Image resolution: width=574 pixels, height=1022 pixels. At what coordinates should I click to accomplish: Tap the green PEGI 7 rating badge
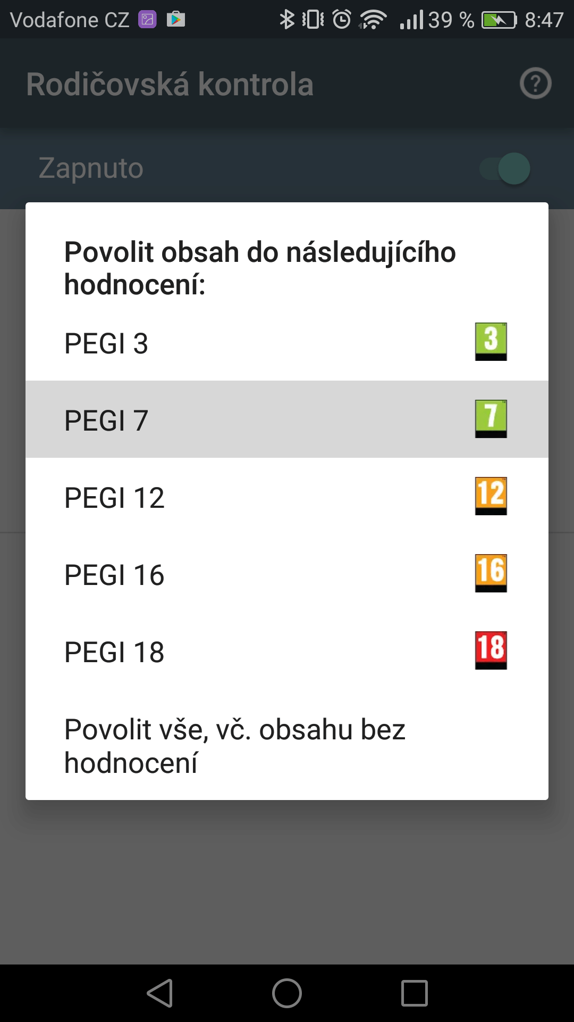tap(491, 419)
